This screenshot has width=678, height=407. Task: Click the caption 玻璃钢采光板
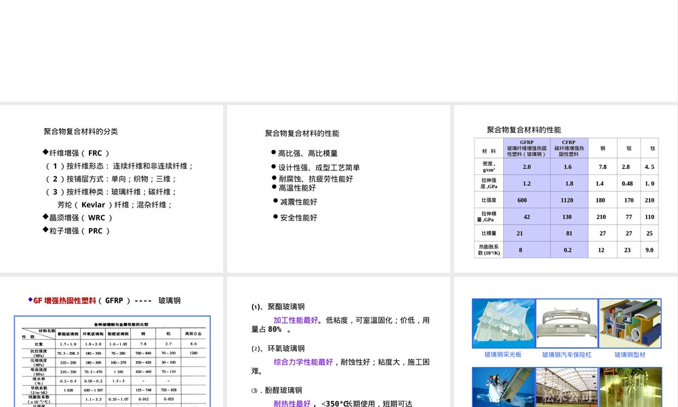tap(503, 355)
